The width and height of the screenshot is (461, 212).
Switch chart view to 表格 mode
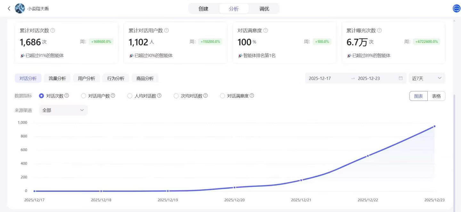(x=436, y=96)
